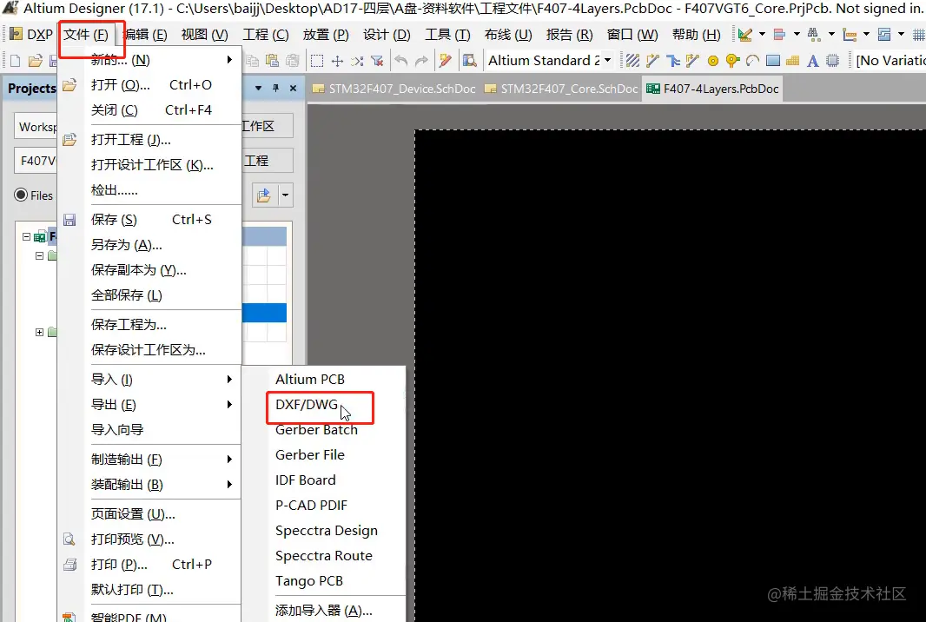926x622 pixels.
Task: Click the redo arrow icon
Action: point(421,61)
